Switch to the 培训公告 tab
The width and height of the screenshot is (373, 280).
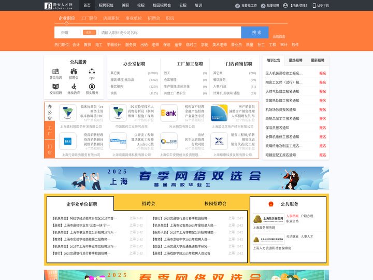274,60
